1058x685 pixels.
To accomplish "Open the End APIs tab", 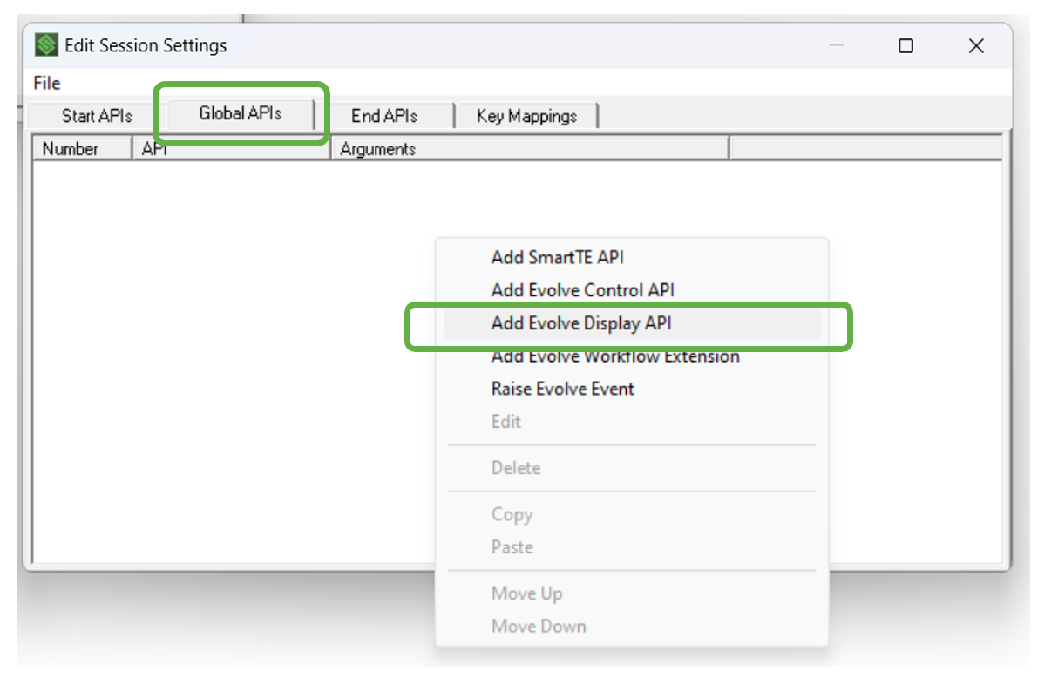I will coord(385,116).
